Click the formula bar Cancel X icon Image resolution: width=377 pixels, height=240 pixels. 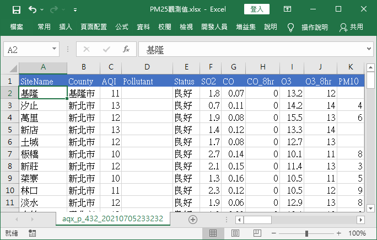87,49
